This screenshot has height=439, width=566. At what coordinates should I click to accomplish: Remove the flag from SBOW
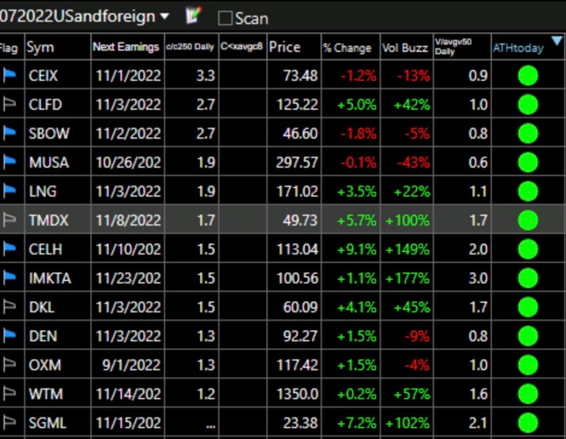[9, 133]
